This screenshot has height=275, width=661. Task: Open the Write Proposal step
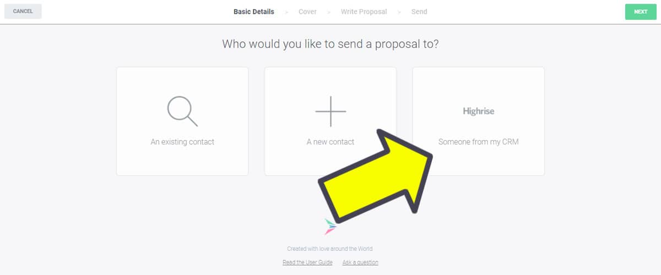[x=364, y=12]
